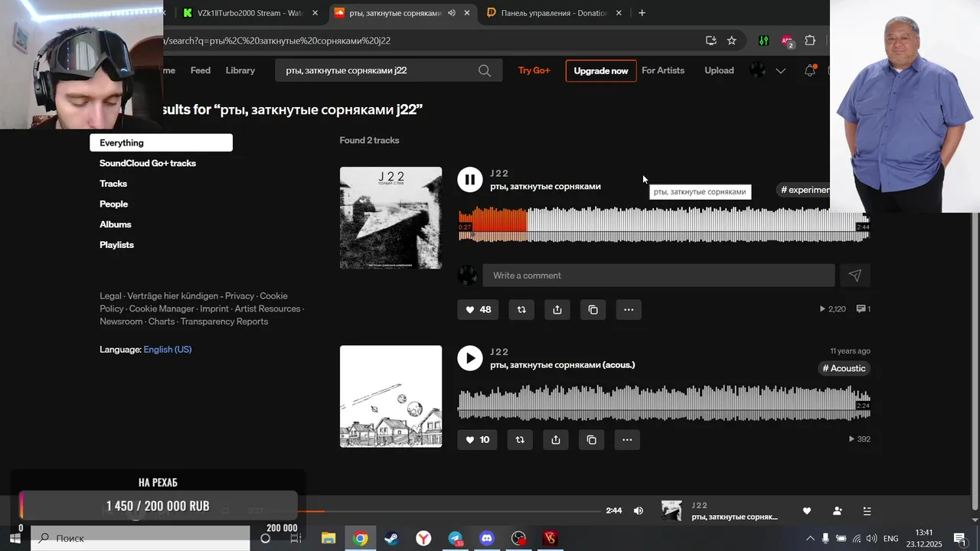Viewport: 980px width, 551px height.
Task: Open Transparency Reports link
Action: pos(224,321)
